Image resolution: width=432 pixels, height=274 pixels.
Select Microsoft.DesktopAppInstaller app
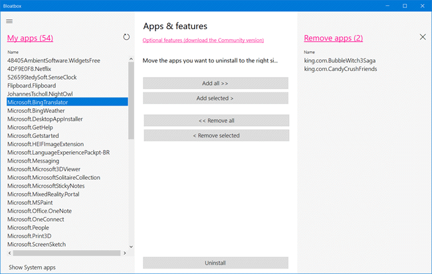pyautogui.click(x=67, y=119)
